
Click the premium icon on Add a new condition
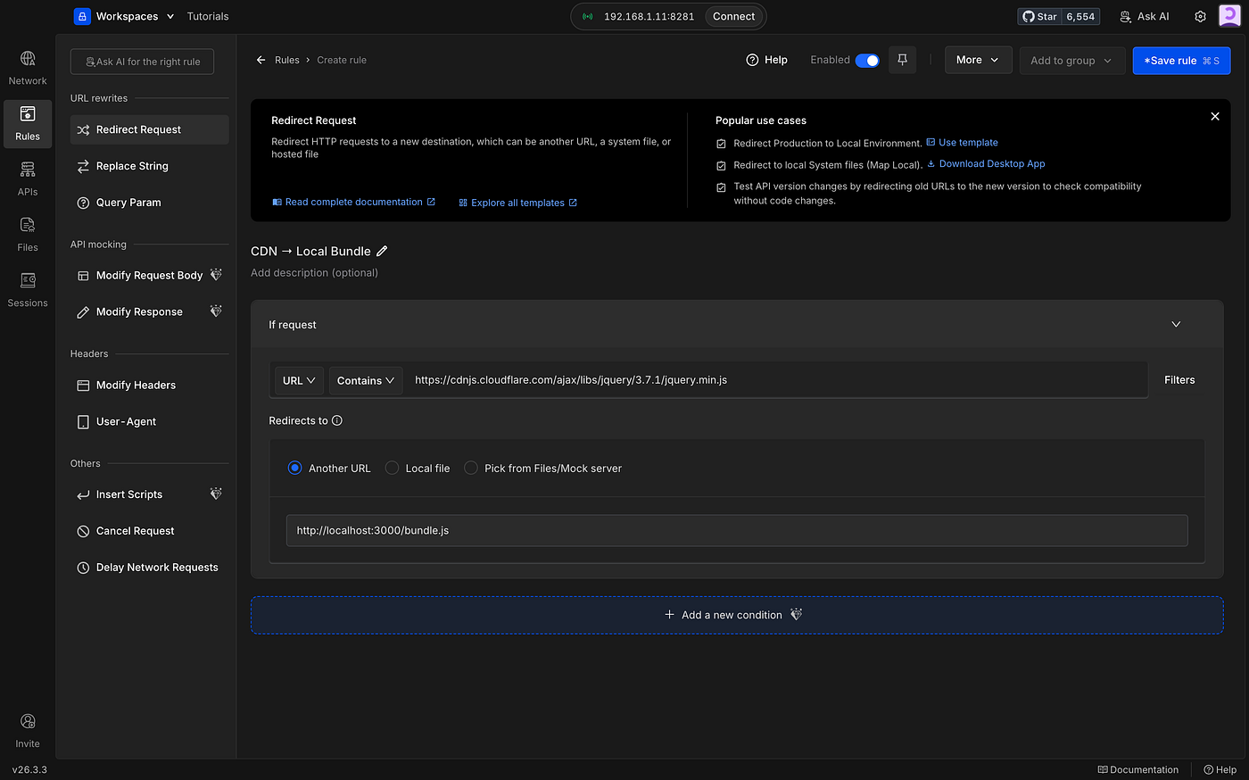click(x=797, y=614)
